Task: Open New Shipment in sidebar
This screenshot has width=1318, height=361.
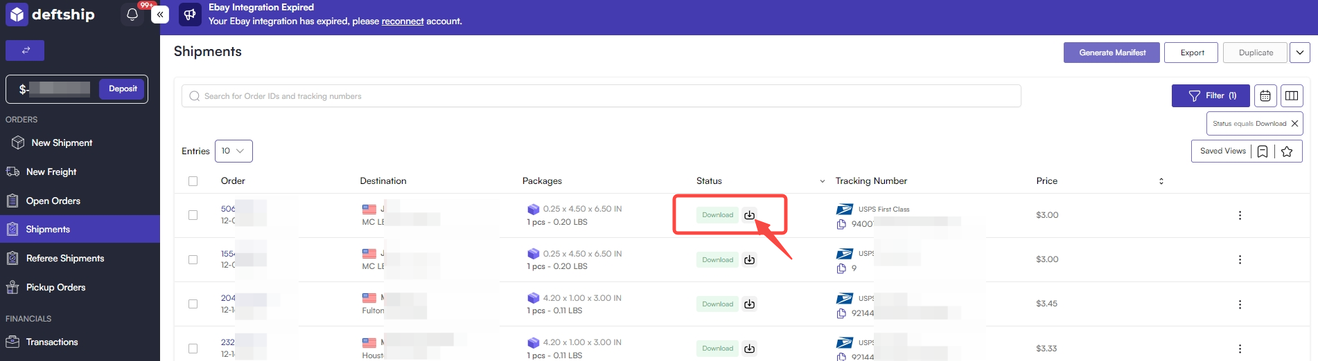Action: pyautogui.click(x=62, y=142)
